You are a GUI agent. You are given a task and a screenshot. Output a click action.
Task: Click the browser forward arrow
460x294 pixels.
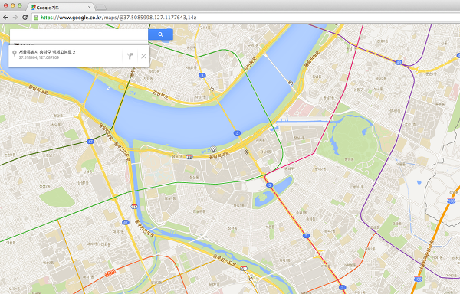point(15,18)
